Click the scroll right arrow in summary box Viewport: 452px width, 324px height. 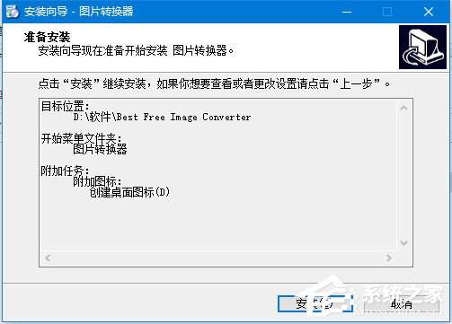pos(389,258)
